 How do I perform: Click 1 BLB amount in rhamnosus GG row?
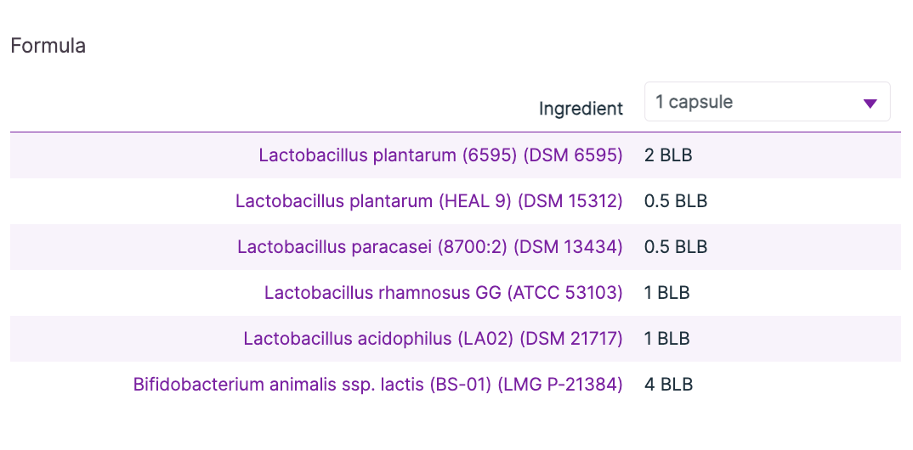[x=666, y=293]
